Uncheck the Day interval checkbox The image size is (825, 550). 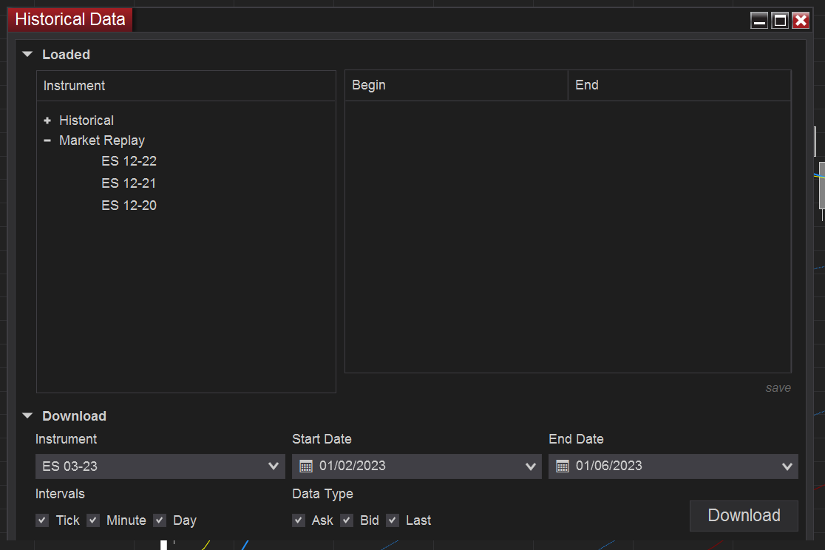pyautogui.click(x=160, y=520)
